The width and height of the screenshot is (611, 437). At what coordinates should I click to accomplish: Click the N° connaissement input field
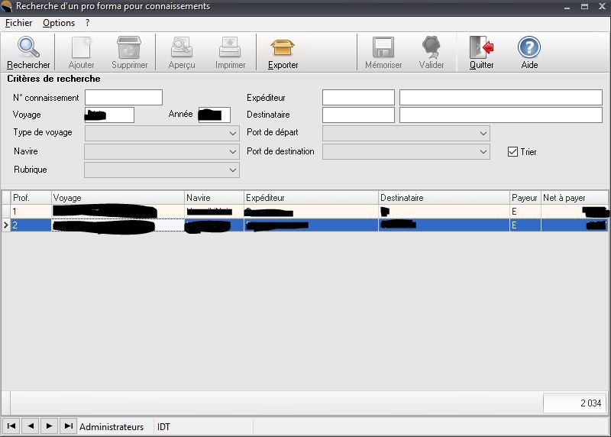[124, 98]
